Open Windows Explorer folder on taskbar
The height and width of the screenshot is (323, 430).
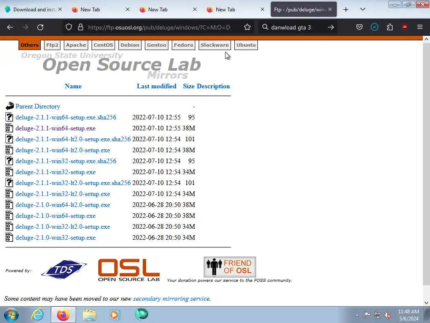pos(89,315)
